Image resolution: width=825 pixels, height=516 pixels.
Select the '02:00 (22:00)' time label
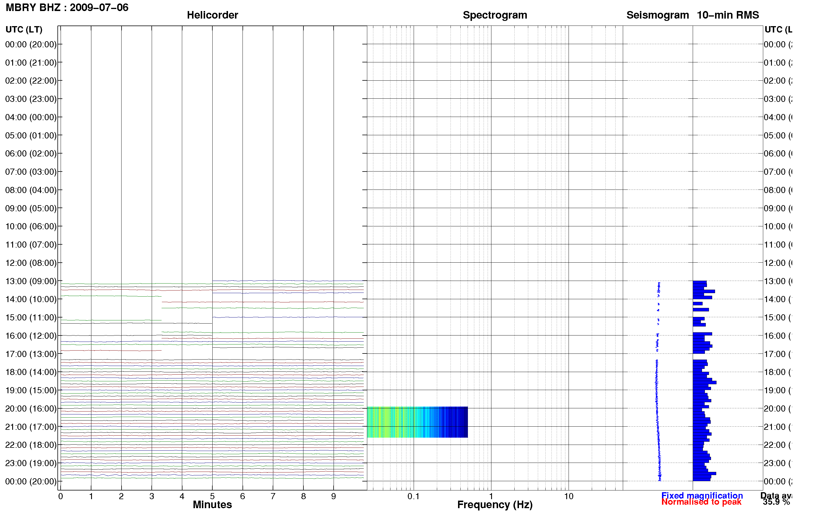31,81
